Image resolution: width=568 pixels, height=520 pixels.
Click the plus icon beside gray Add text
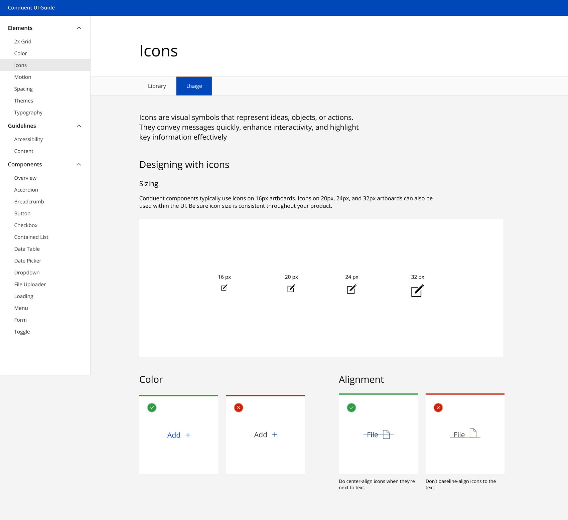tap(275, 435)
